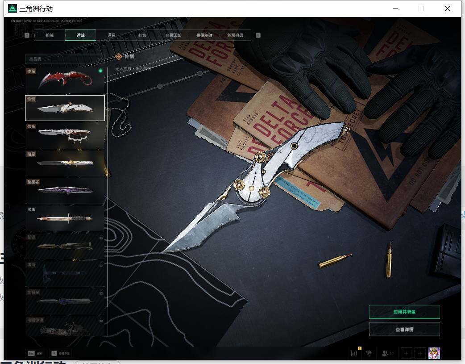
Task: Click the previous-tab key icon left of 枪械
Action: pyautogui.click(x=27, y=35)
